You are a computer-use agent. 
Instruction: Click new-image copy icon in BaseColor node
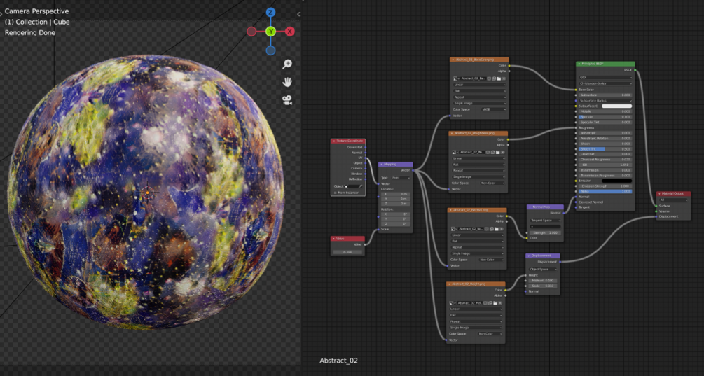coord(494,78)
